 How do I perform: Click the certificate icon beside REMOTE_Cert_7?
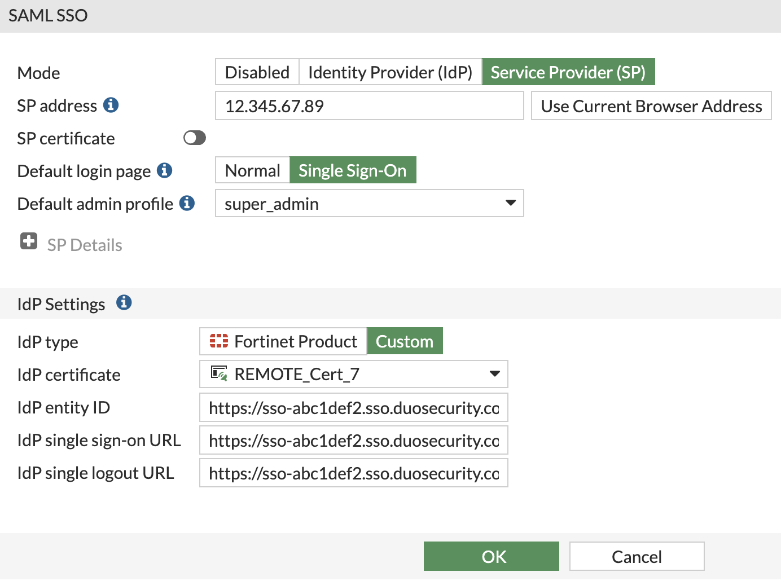220,373
